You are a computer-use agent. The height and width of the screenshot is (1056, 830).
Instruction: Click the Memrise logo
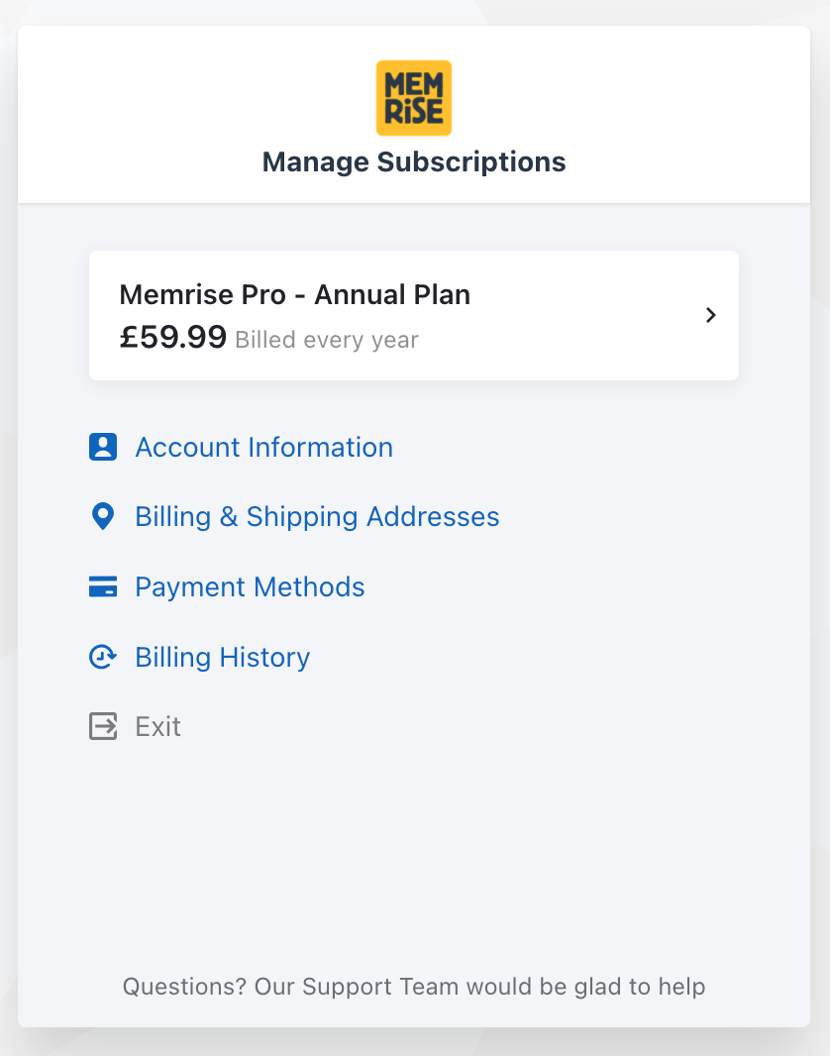click(x=414, y=97)
